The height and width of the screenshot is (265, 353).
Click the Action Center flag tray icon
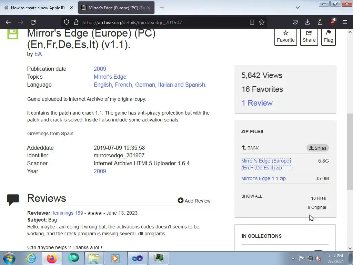coord(301,258)
